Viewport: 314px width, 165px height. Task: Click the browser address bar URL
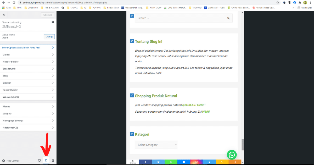(x=65, y=3)
